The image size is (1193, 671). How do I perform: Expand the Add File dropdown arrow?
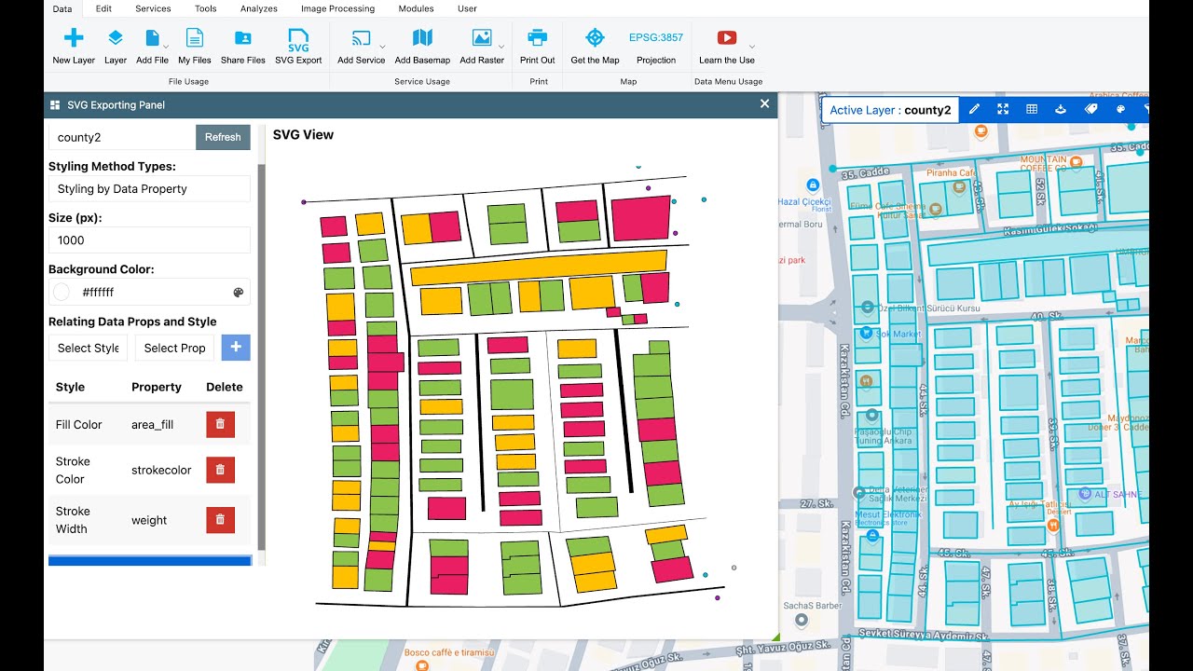coord(166,46)
